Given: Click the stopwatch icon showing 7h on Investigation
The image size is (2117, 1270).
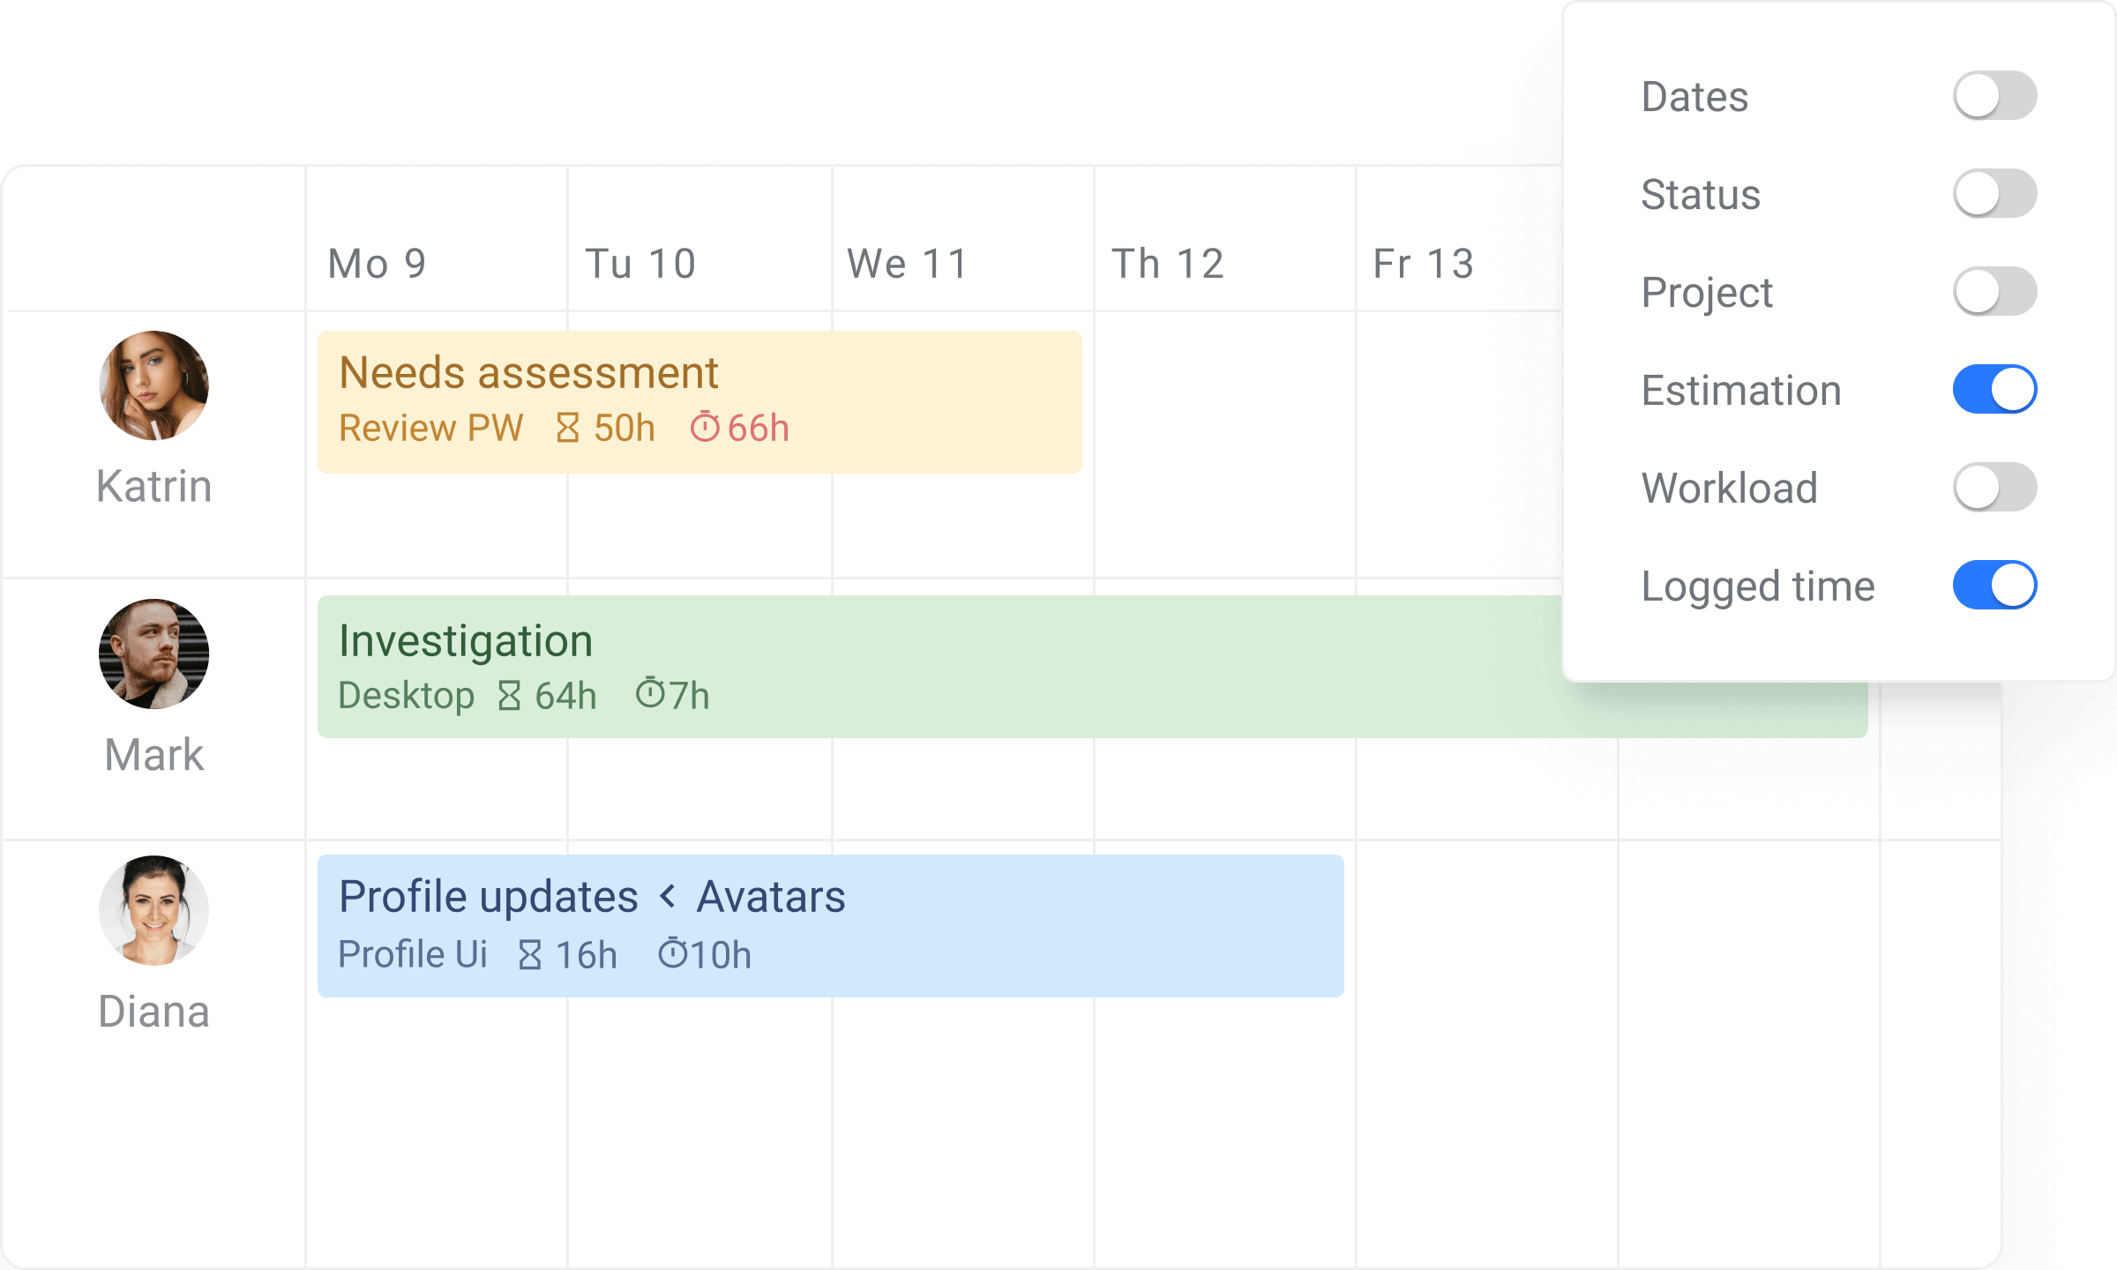Looking at the screenshot, I should click(x=650, y=696).
